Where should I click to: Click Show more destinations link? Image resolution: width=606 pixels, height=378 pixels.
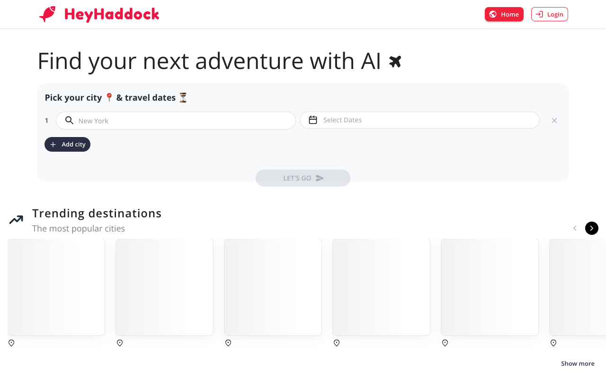578,363
